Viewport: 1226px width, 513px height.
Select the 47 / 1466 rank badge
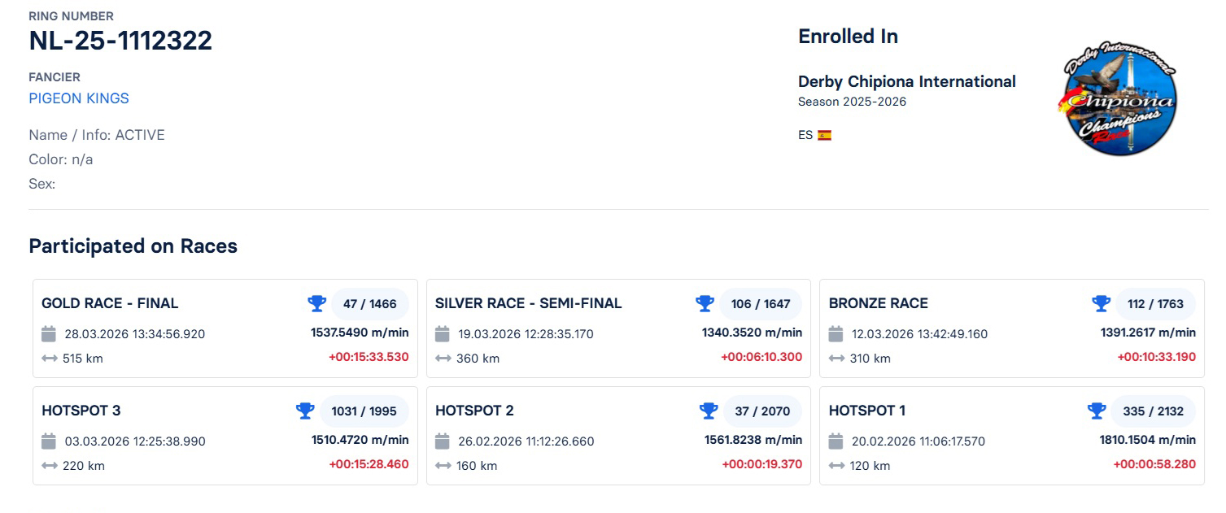point(369,304)
